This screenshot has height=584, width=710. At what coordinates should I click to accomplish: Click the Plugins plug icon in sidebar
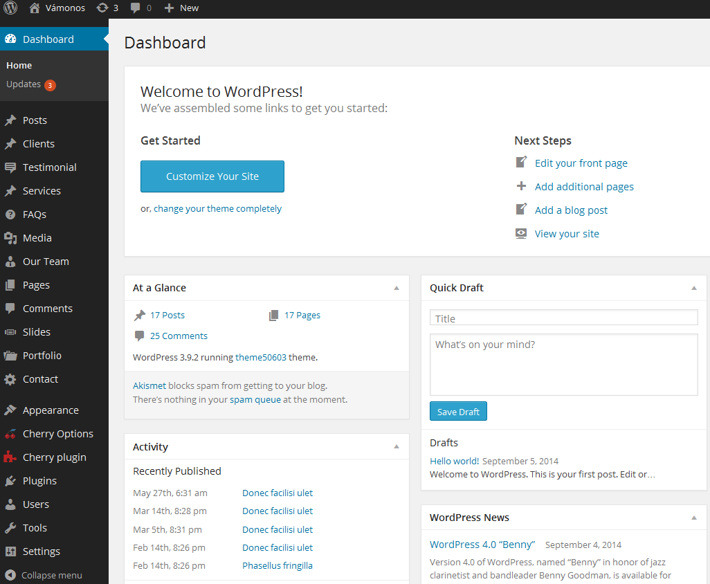[x=10, y=480]
